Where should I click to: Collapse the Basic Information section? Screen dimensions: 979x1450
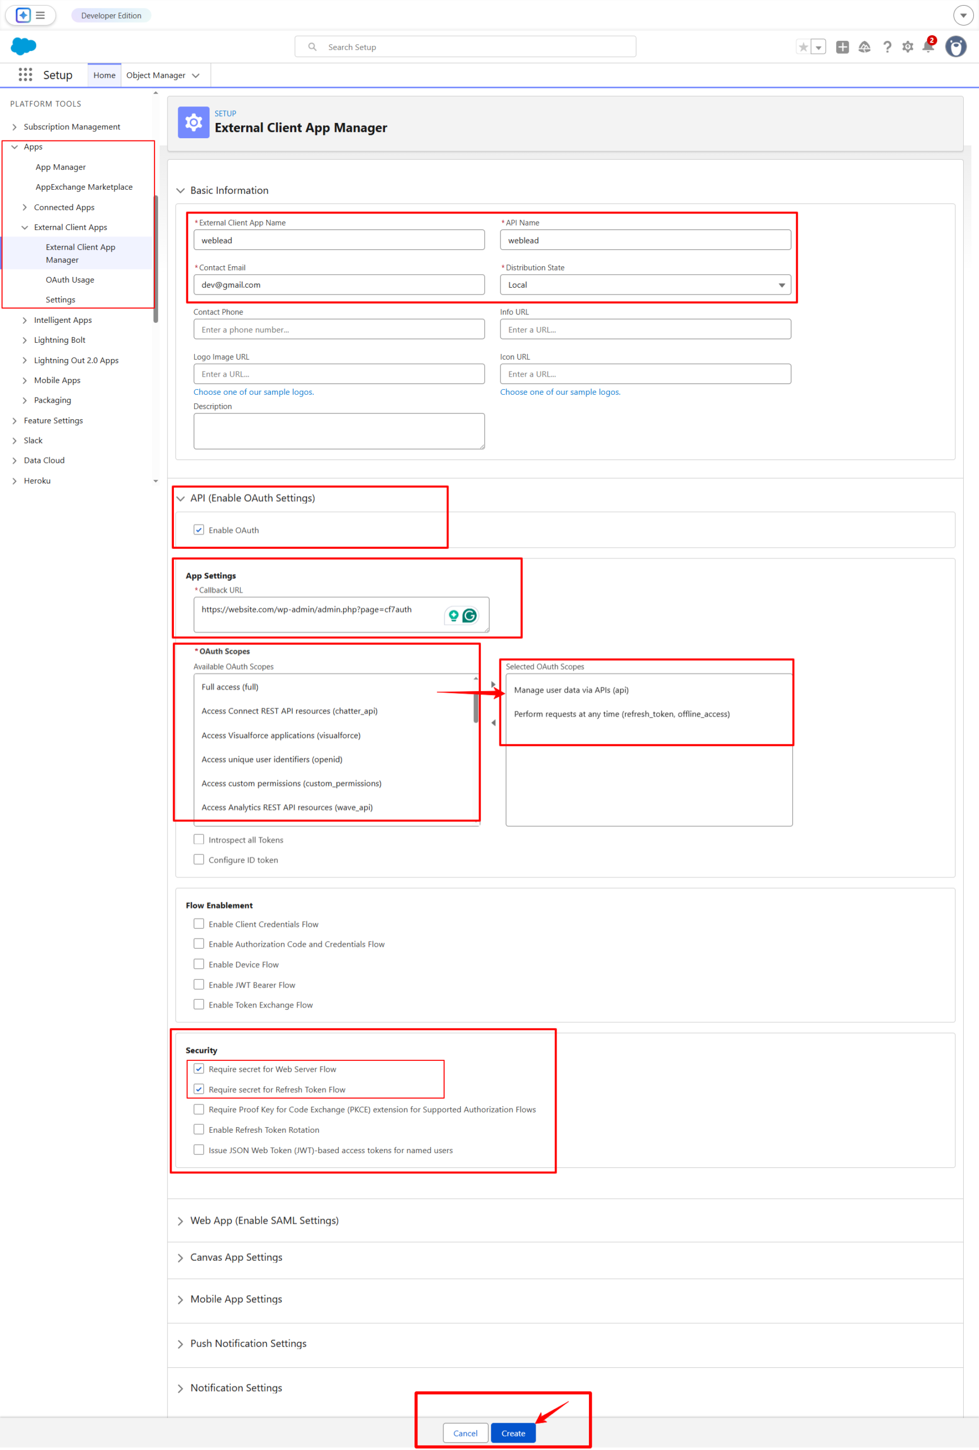(181, 190)
